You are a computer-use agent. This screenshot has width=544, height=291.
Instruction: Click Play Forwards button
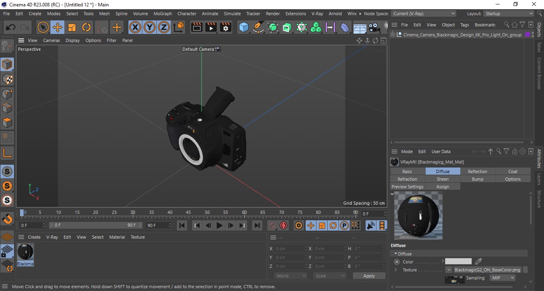219,225
